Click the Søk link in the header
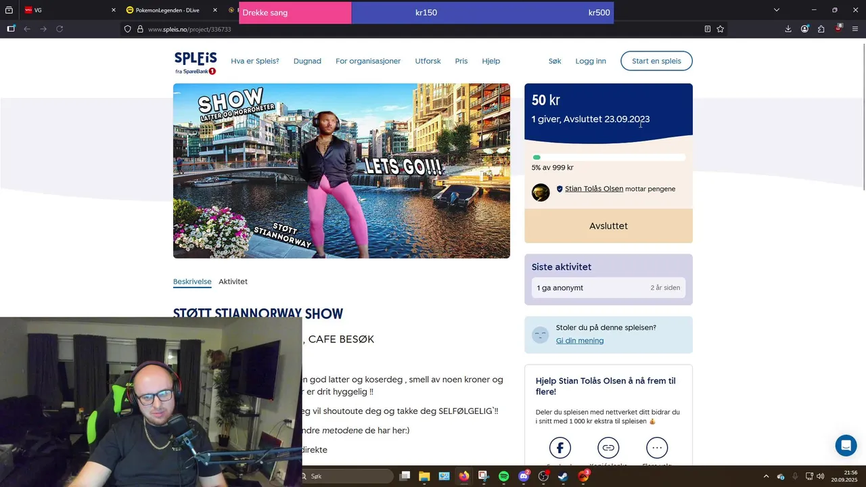866x487 pixels. coord(555,61)
